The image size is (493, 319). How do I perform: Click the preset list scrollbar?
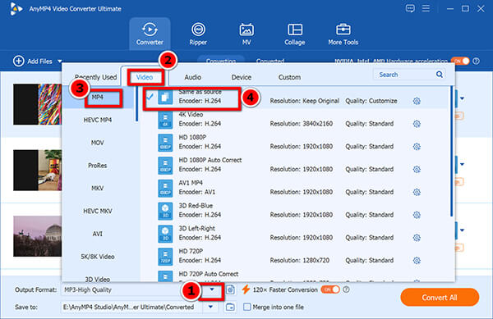pyautogui.click(x=451, y=151)
